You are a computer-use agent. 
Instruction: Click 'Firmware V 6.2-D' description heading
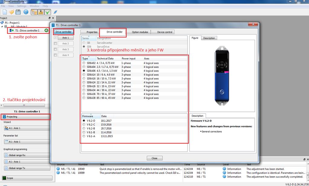[201, 121]
